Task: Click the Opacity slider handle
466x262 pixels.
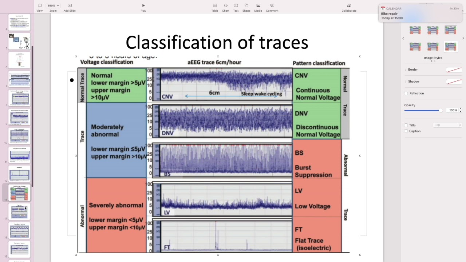Action: 441,110
